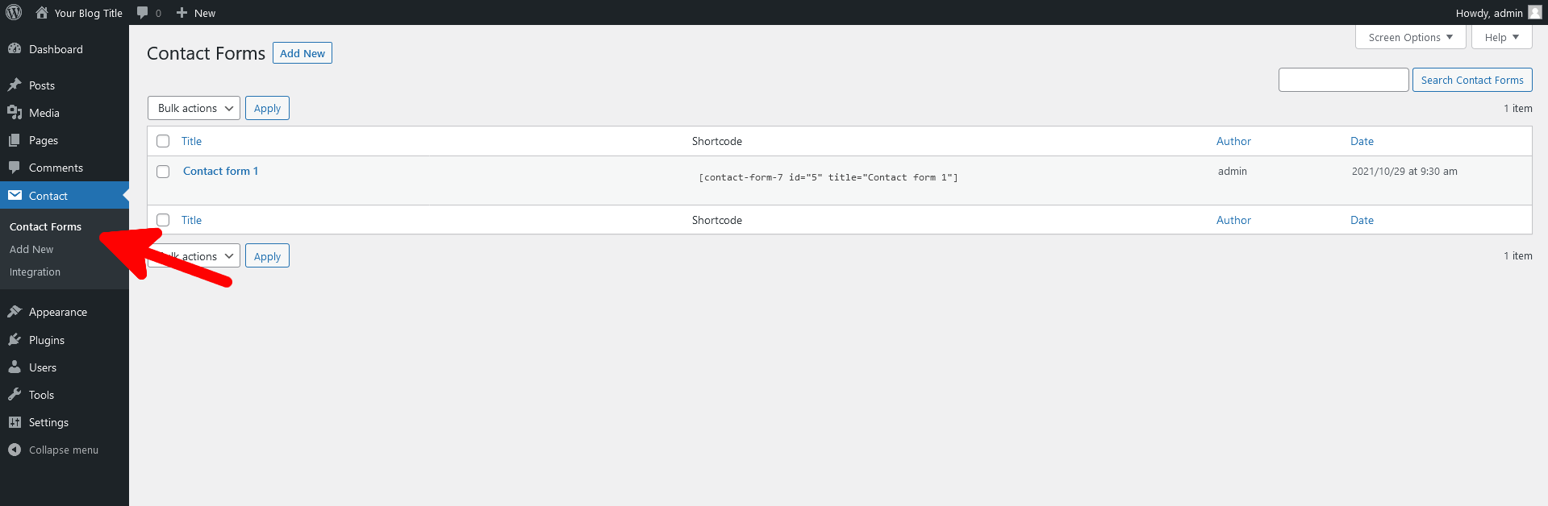The height and width of the screenshot is (506, 1548).
Task: Sort by Title in the table footer
Action: click(191, 220)
